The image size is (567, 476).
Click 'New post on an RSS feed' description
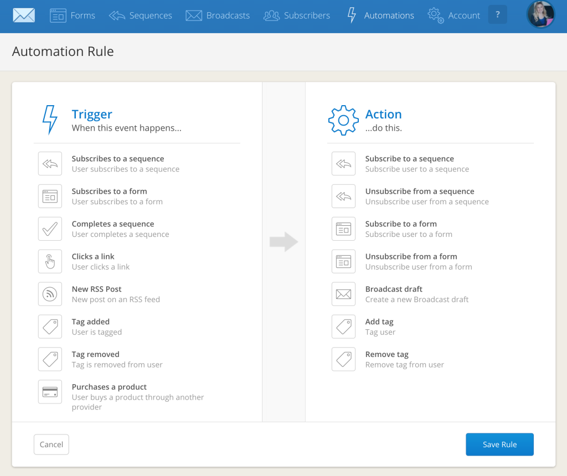[116, 299]
